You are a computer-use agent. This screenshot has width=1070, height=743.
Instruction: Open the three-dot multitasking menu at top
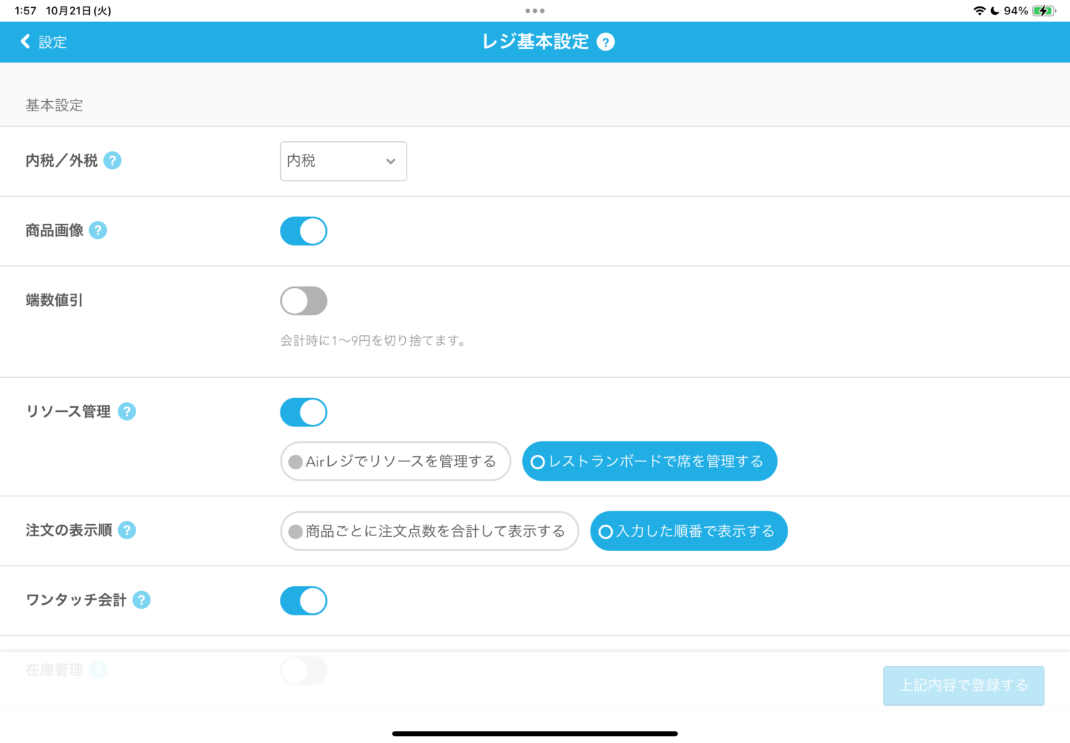(534, 11)
